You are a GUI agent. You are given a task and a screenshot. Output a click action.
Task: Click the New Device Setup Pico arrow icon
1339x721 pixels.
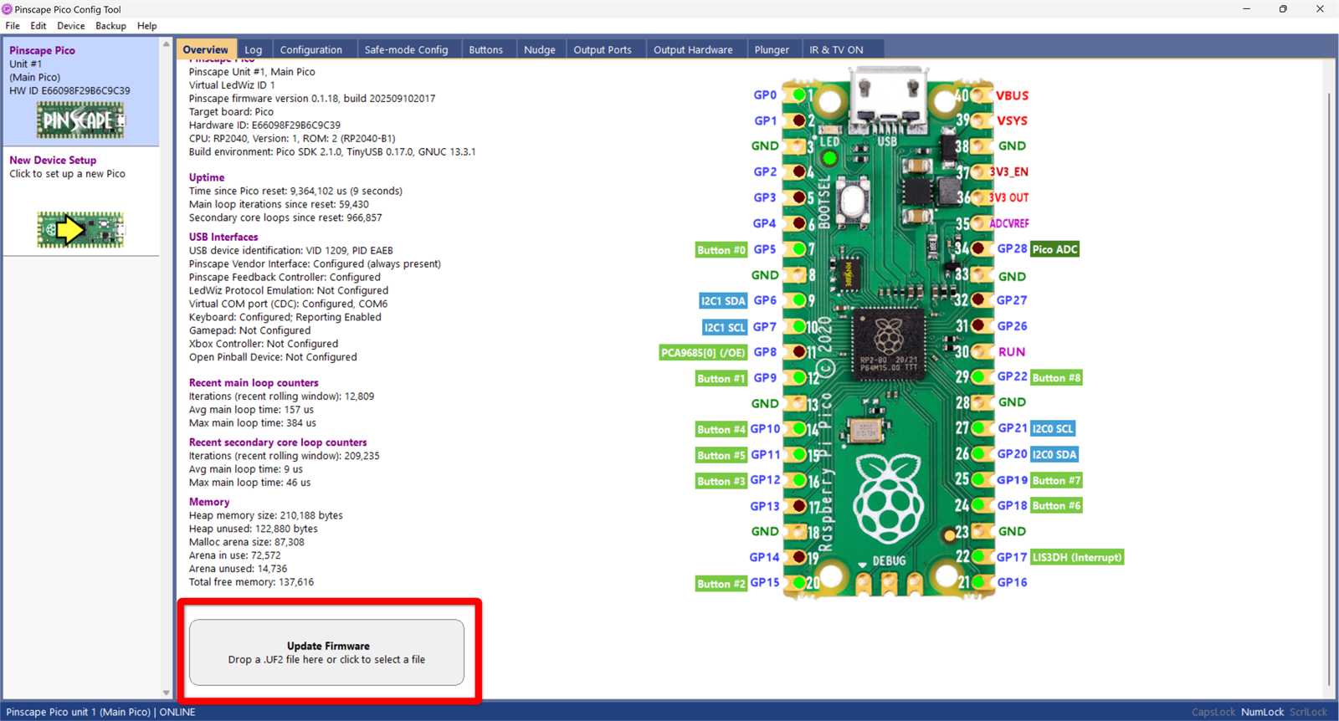tap(80, 229)
